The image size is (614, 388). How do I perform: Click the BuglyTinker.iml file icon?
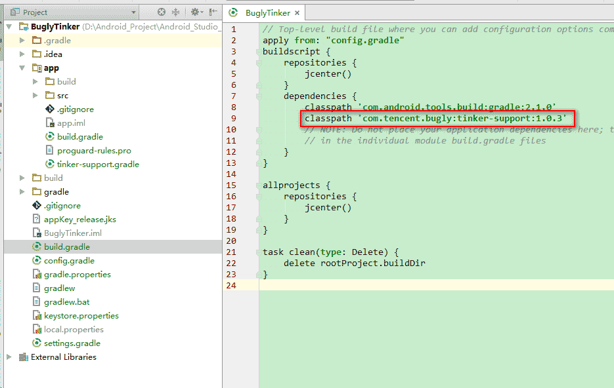tap(37, 233)
